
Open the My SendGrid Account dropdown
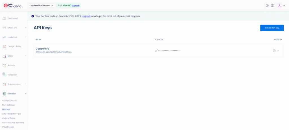[x=42, y=6]
